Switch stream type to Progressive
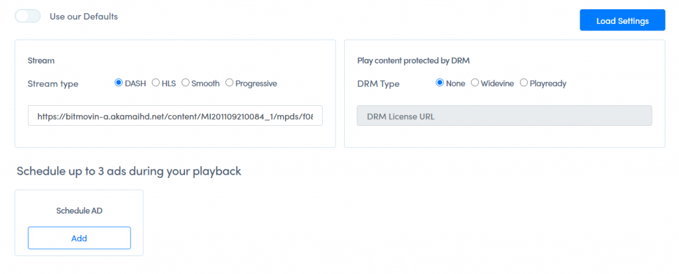679x274 pixels. (x=229, y=83)
